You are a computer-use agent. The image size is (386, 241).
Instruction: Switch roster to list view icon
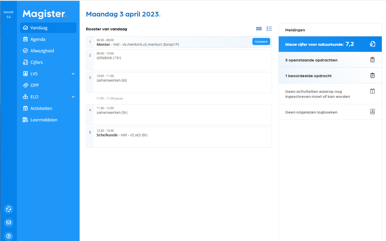tap(269, 29)
